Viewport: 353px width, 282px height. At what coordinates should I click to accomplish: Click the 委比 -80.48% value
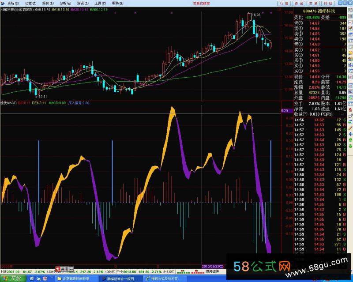[312, 17]
